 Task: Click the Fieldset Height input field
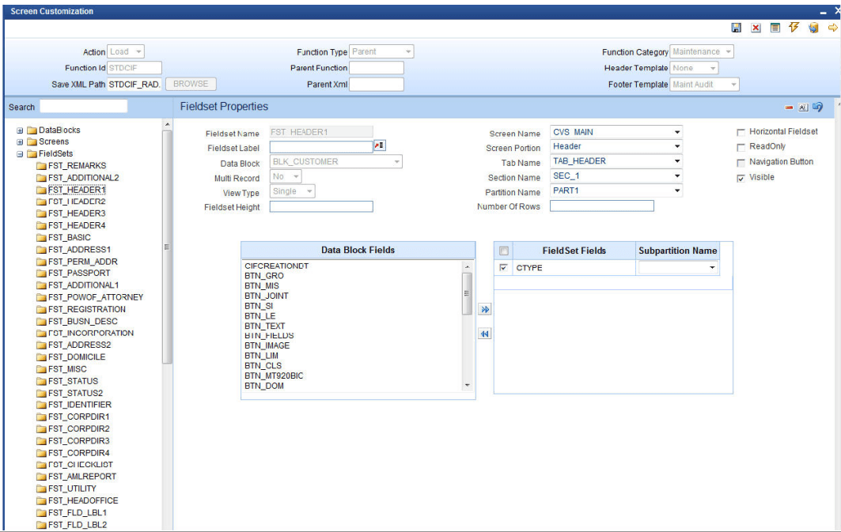[x=321, y=207]
